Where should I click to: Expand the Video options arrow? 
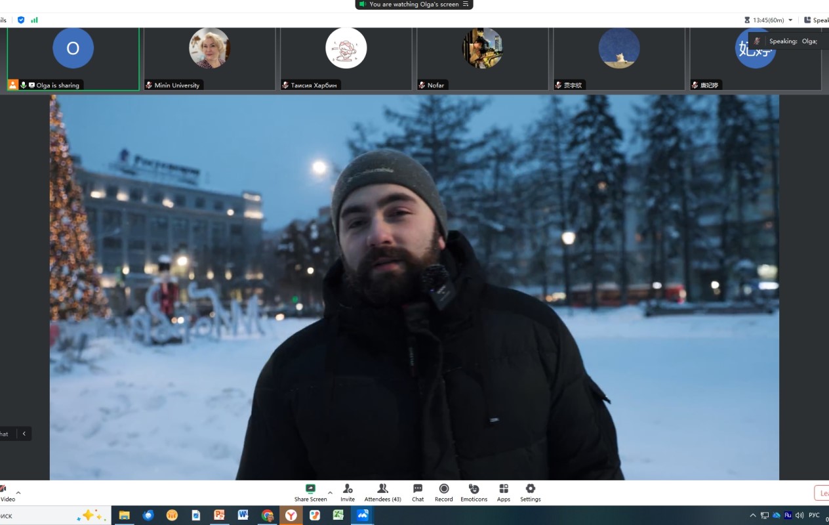tap(18, 492)
